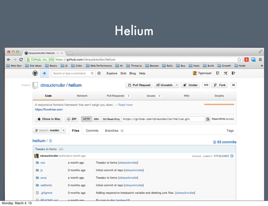Click the .gitignore file icon
Image resolution: width=268 pixels, height=206 pixels.
point(37,193)
